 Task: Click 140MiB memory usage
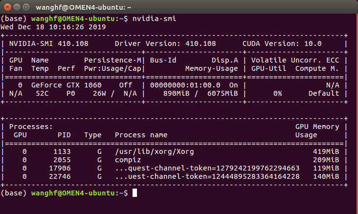tap(326, 176)
